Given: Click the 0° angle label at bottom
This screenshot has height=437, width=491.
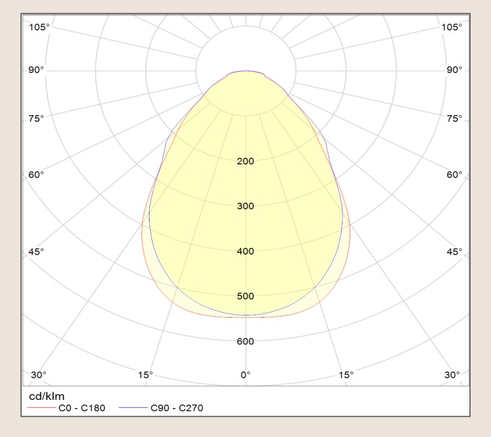Looking at the screenshot, I should [x=245, y=375].
